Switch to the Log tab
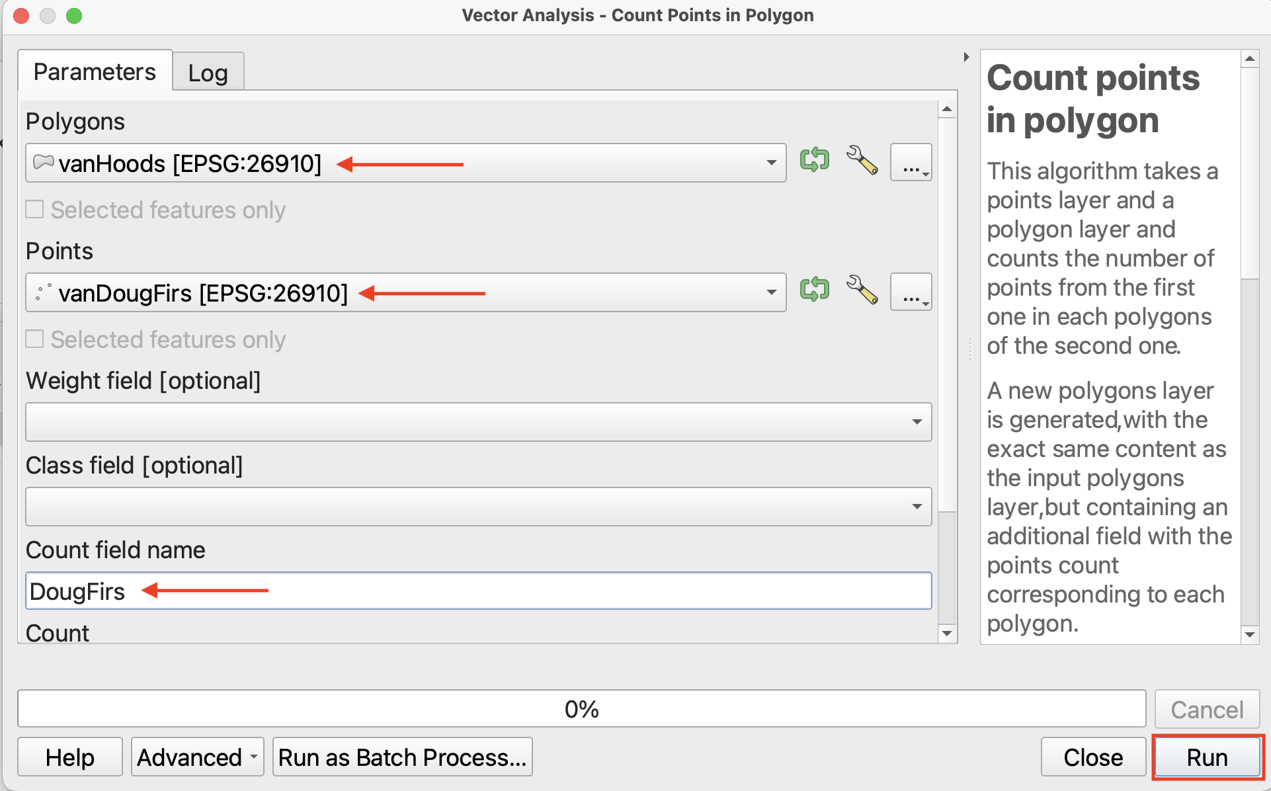Viewport: 1271px width, 791px height. [208, 73]
